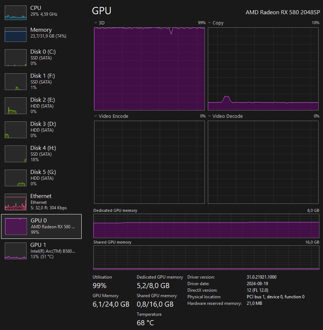
Task: Select GPU 0 AMD Radeon RX 580
Action: tap(41, 226)
